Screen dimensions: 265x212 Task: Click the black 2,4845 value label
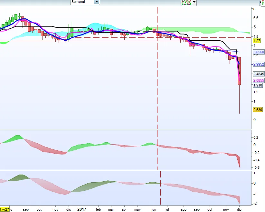tap(259, 74)
